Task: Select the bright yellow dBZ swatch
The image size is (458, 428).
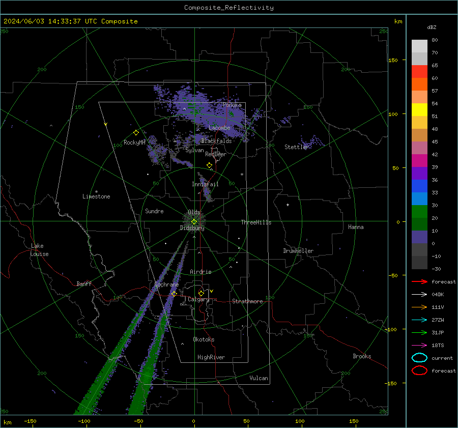Action: click(x=419, y=109)
